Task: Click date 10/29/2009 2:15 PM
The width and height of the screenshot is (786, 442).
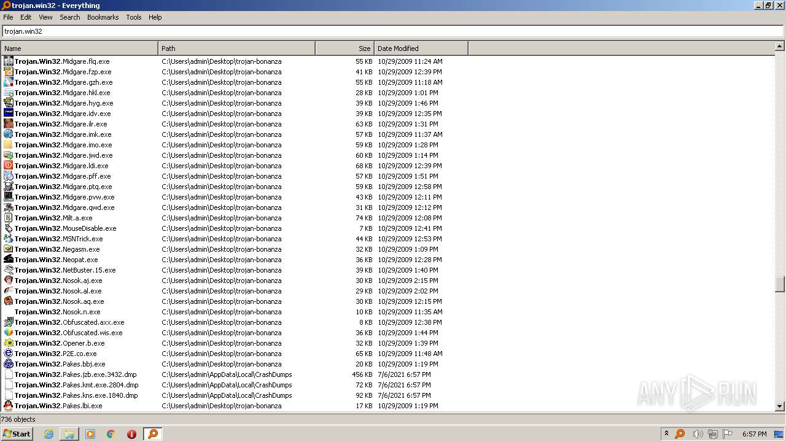Action: click(408, 281)
